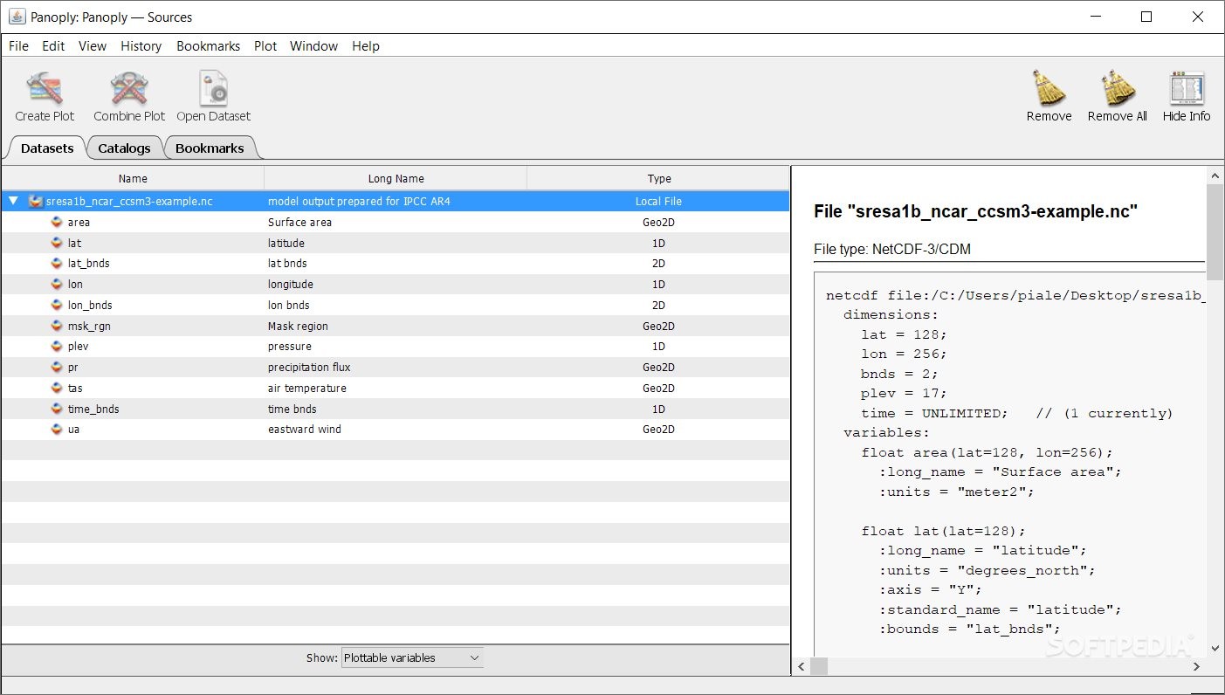Viewport: 1225px width, 695px height.
Task: Click the variable icon next to lon
Action: (x=58, y=285)
